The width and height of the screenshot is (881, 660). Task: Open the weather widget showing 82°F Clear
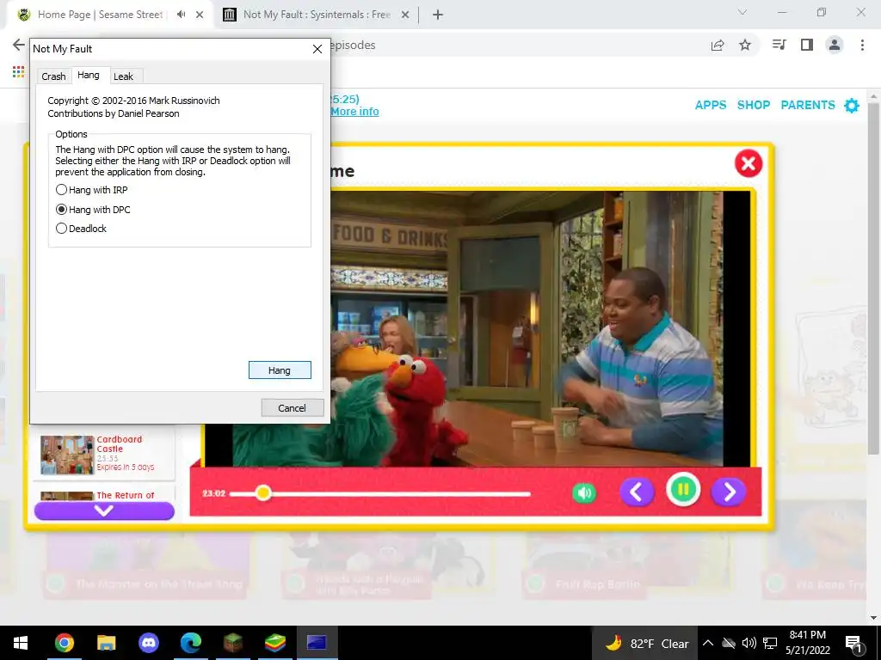646,643
